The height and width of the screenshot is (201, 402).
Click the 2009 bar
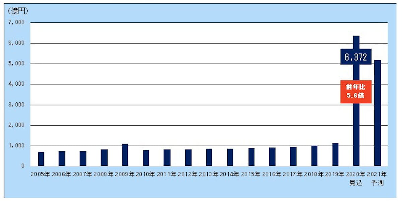pos(125,155)
